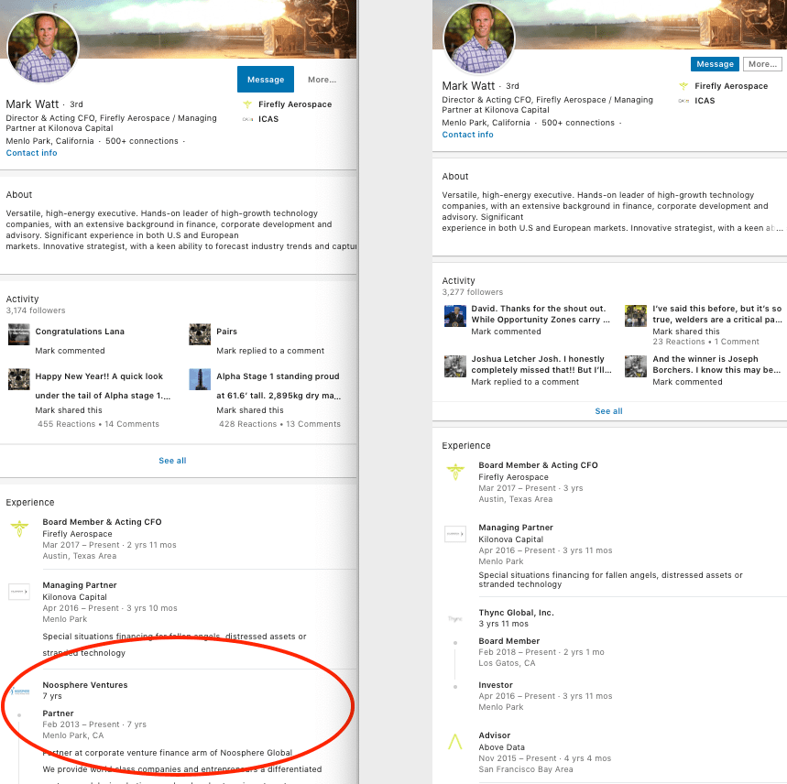Open the 'Joshua Letcher Josh' post thumbnail
The width and height of the screenshot is (787, 784).
(455, 366)
